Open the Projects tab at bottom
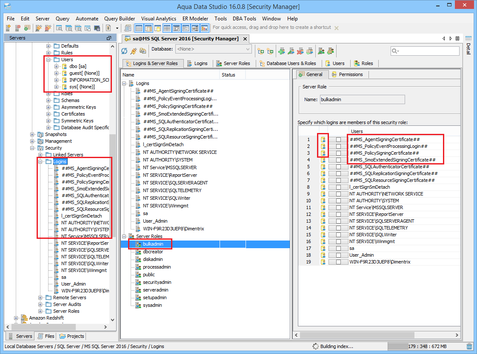Image resolution: width=477 pixels, height=354 pixels. [x=72, y=336]
